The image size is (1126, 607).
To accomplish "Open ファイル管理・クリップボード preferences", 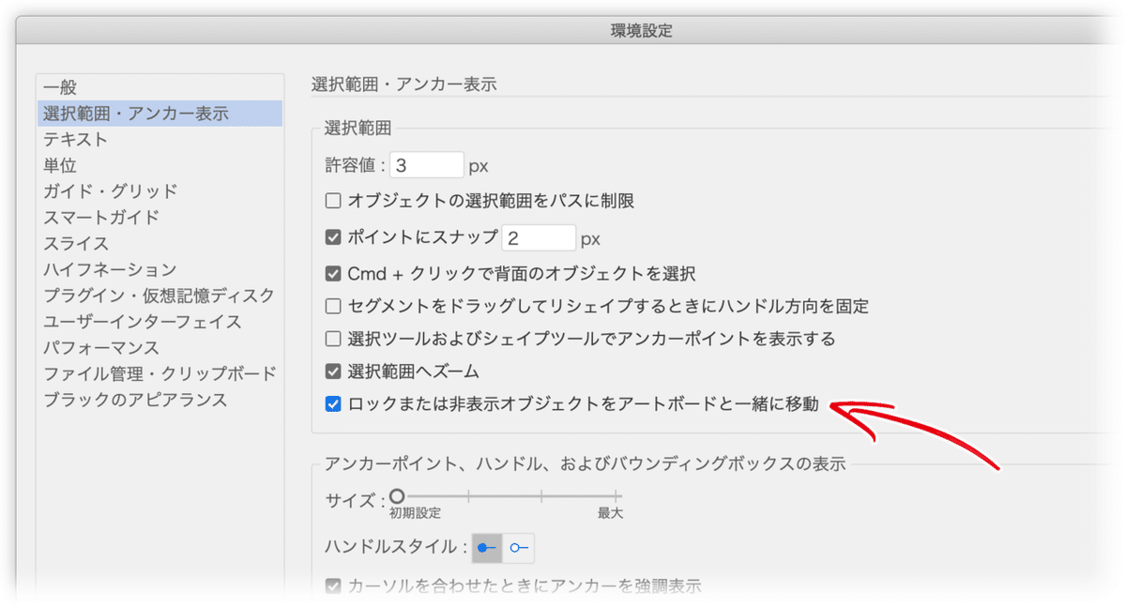I will coord(160,373).
